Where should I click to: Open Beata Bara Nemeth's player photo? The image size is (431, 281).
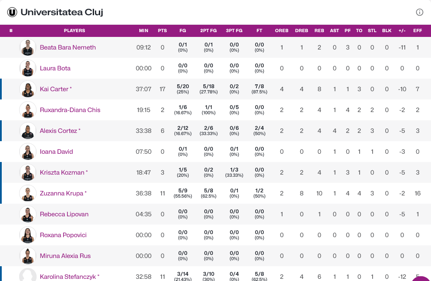(x=28, y=47)
